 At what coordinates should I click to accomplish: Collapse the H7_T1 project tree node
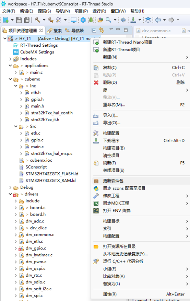tap(5, 38)
